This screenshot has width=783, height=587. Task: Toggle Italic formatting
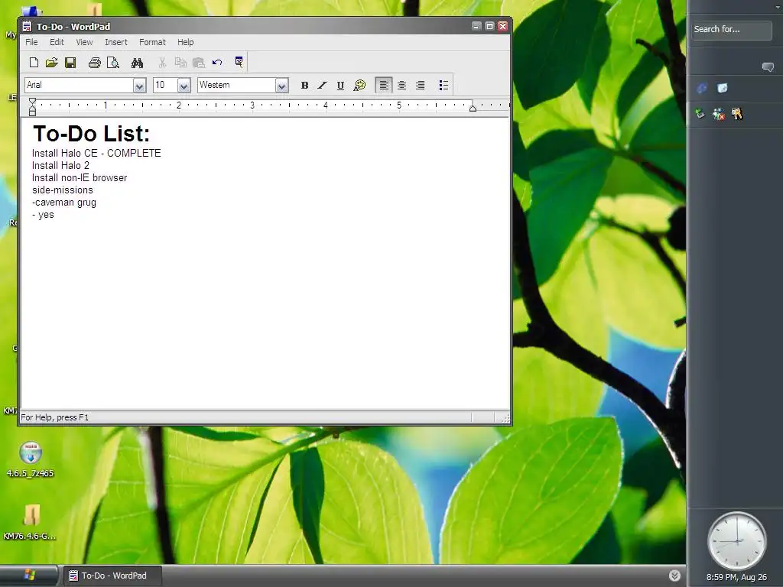[323, 86]
